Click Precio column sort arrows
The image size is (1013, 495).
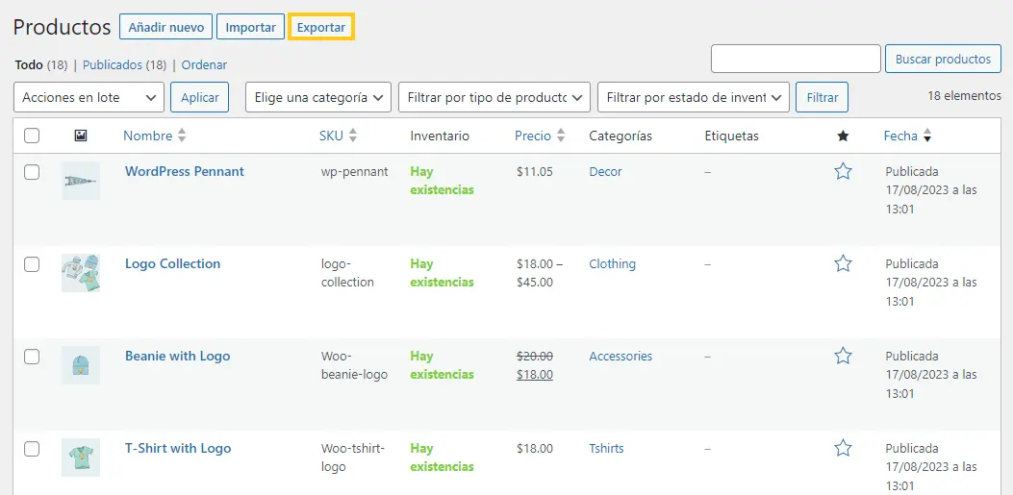click(x=561, y=136)
